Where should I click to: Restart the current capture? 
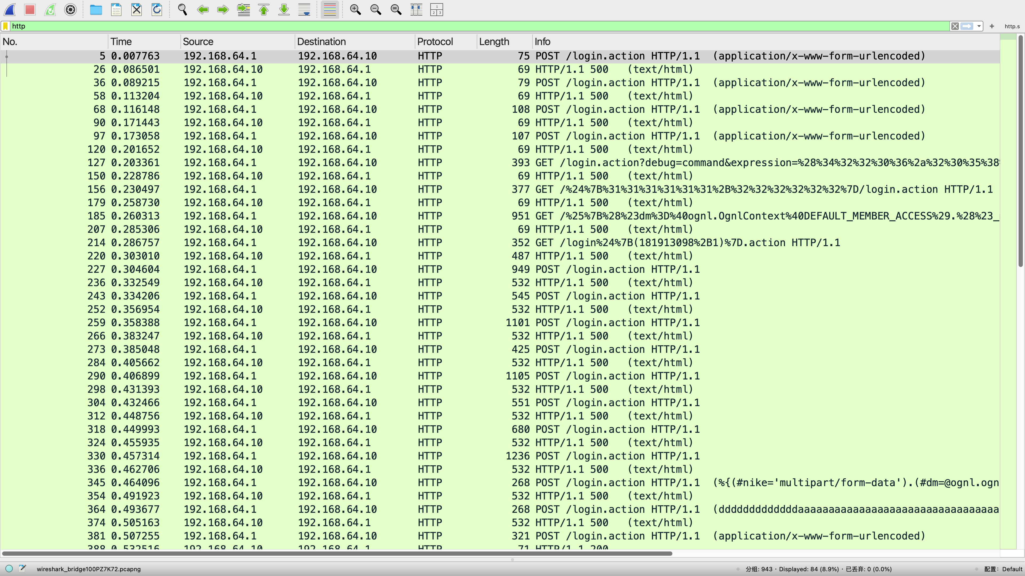pyautogui.click(x=50, y=10)
